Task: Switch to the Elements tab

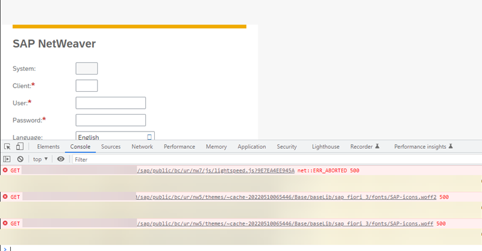Action: point(48,147)
